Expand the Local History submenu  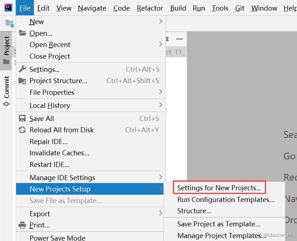pyautogui.click(x=161, y=105)
